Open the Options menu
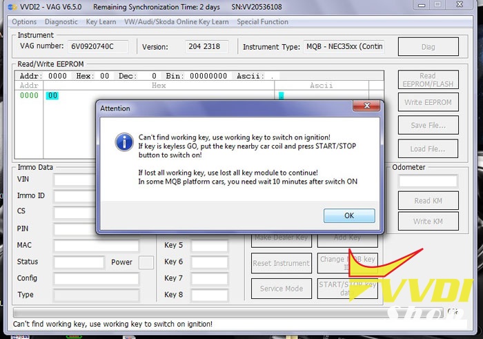Screen dimensions: 483x339 (x=24, y=22)
